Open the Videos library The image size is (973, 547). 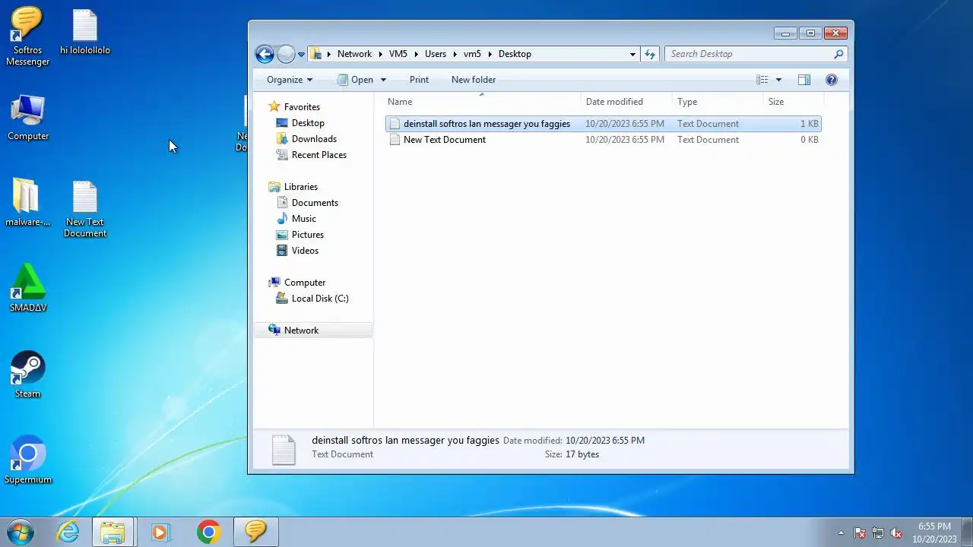coord(305,251)
